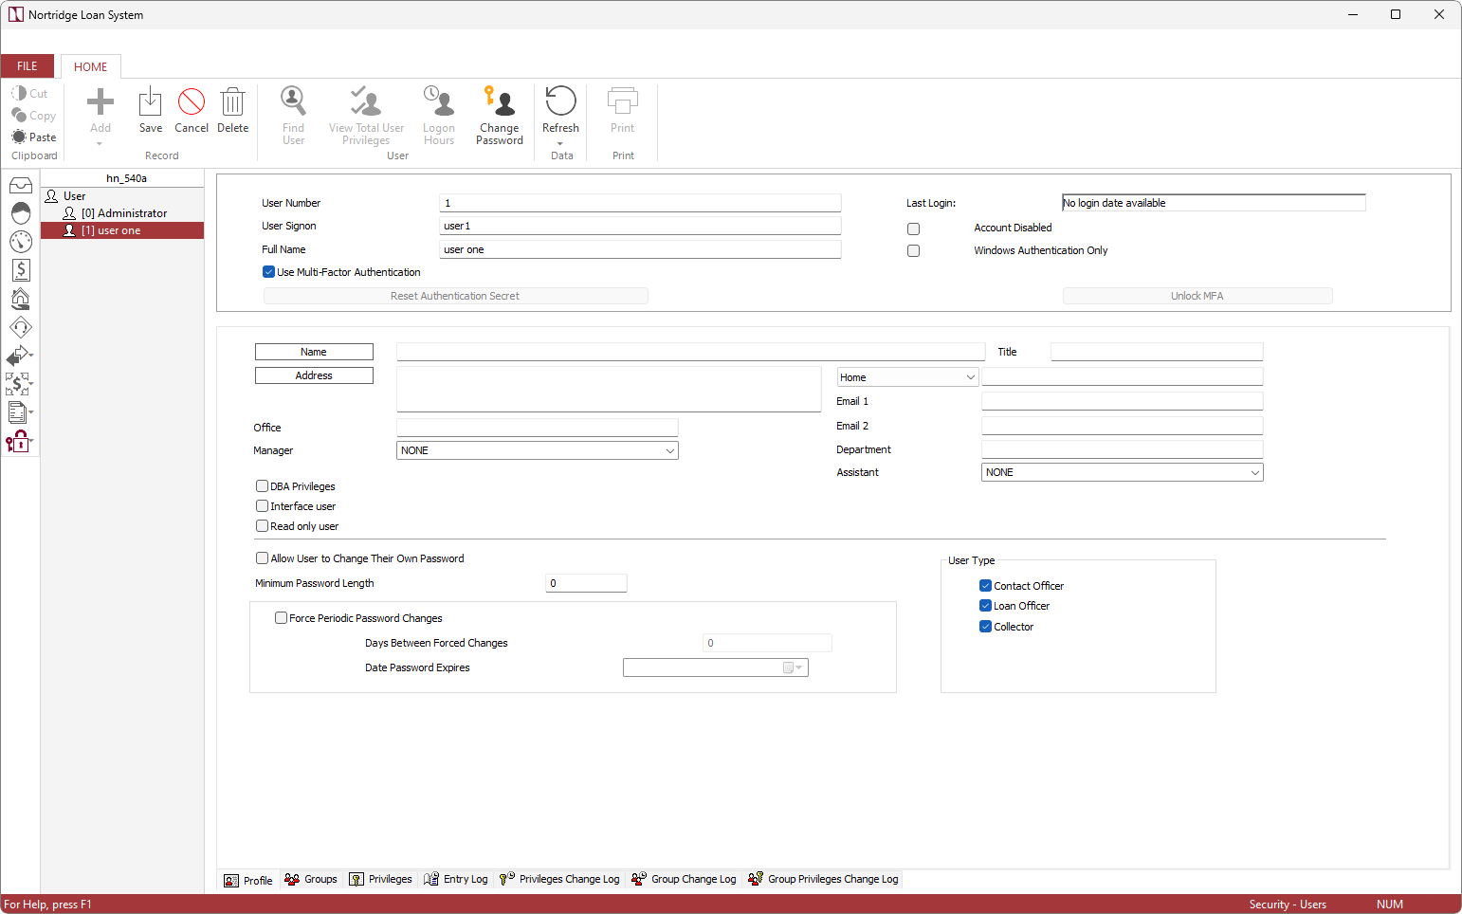Click the Entry Log tab icon

pos(430,880)
